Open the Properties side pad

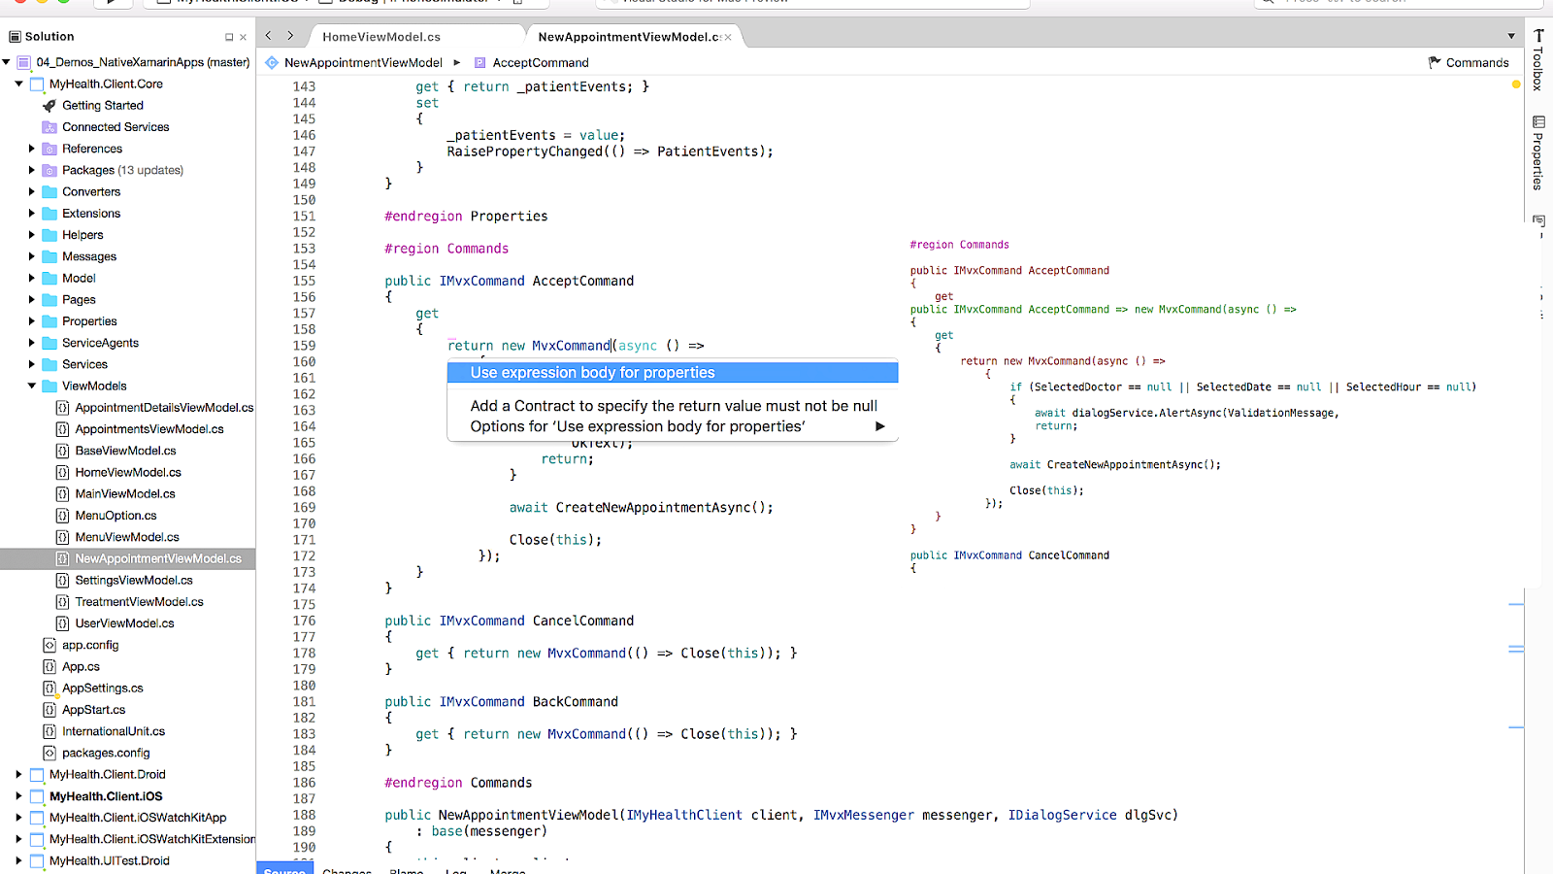coord(1538,152)
